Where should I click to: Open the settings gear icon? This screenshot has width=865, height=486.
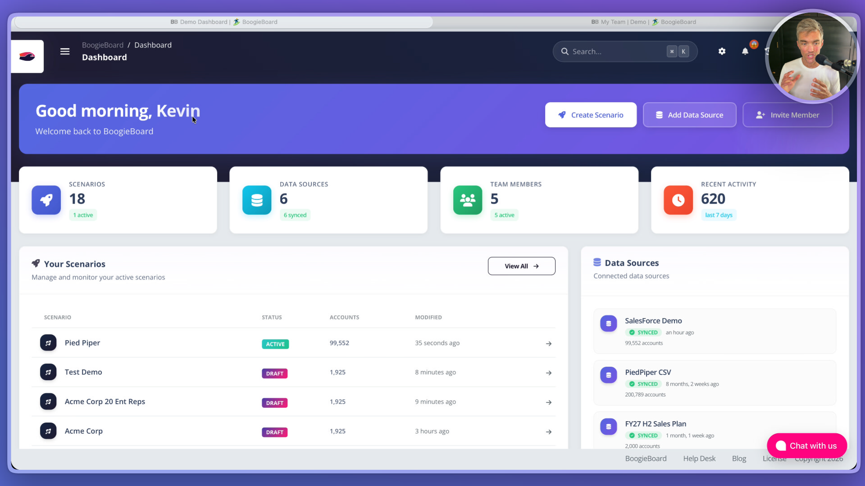(x=722, y=51)
